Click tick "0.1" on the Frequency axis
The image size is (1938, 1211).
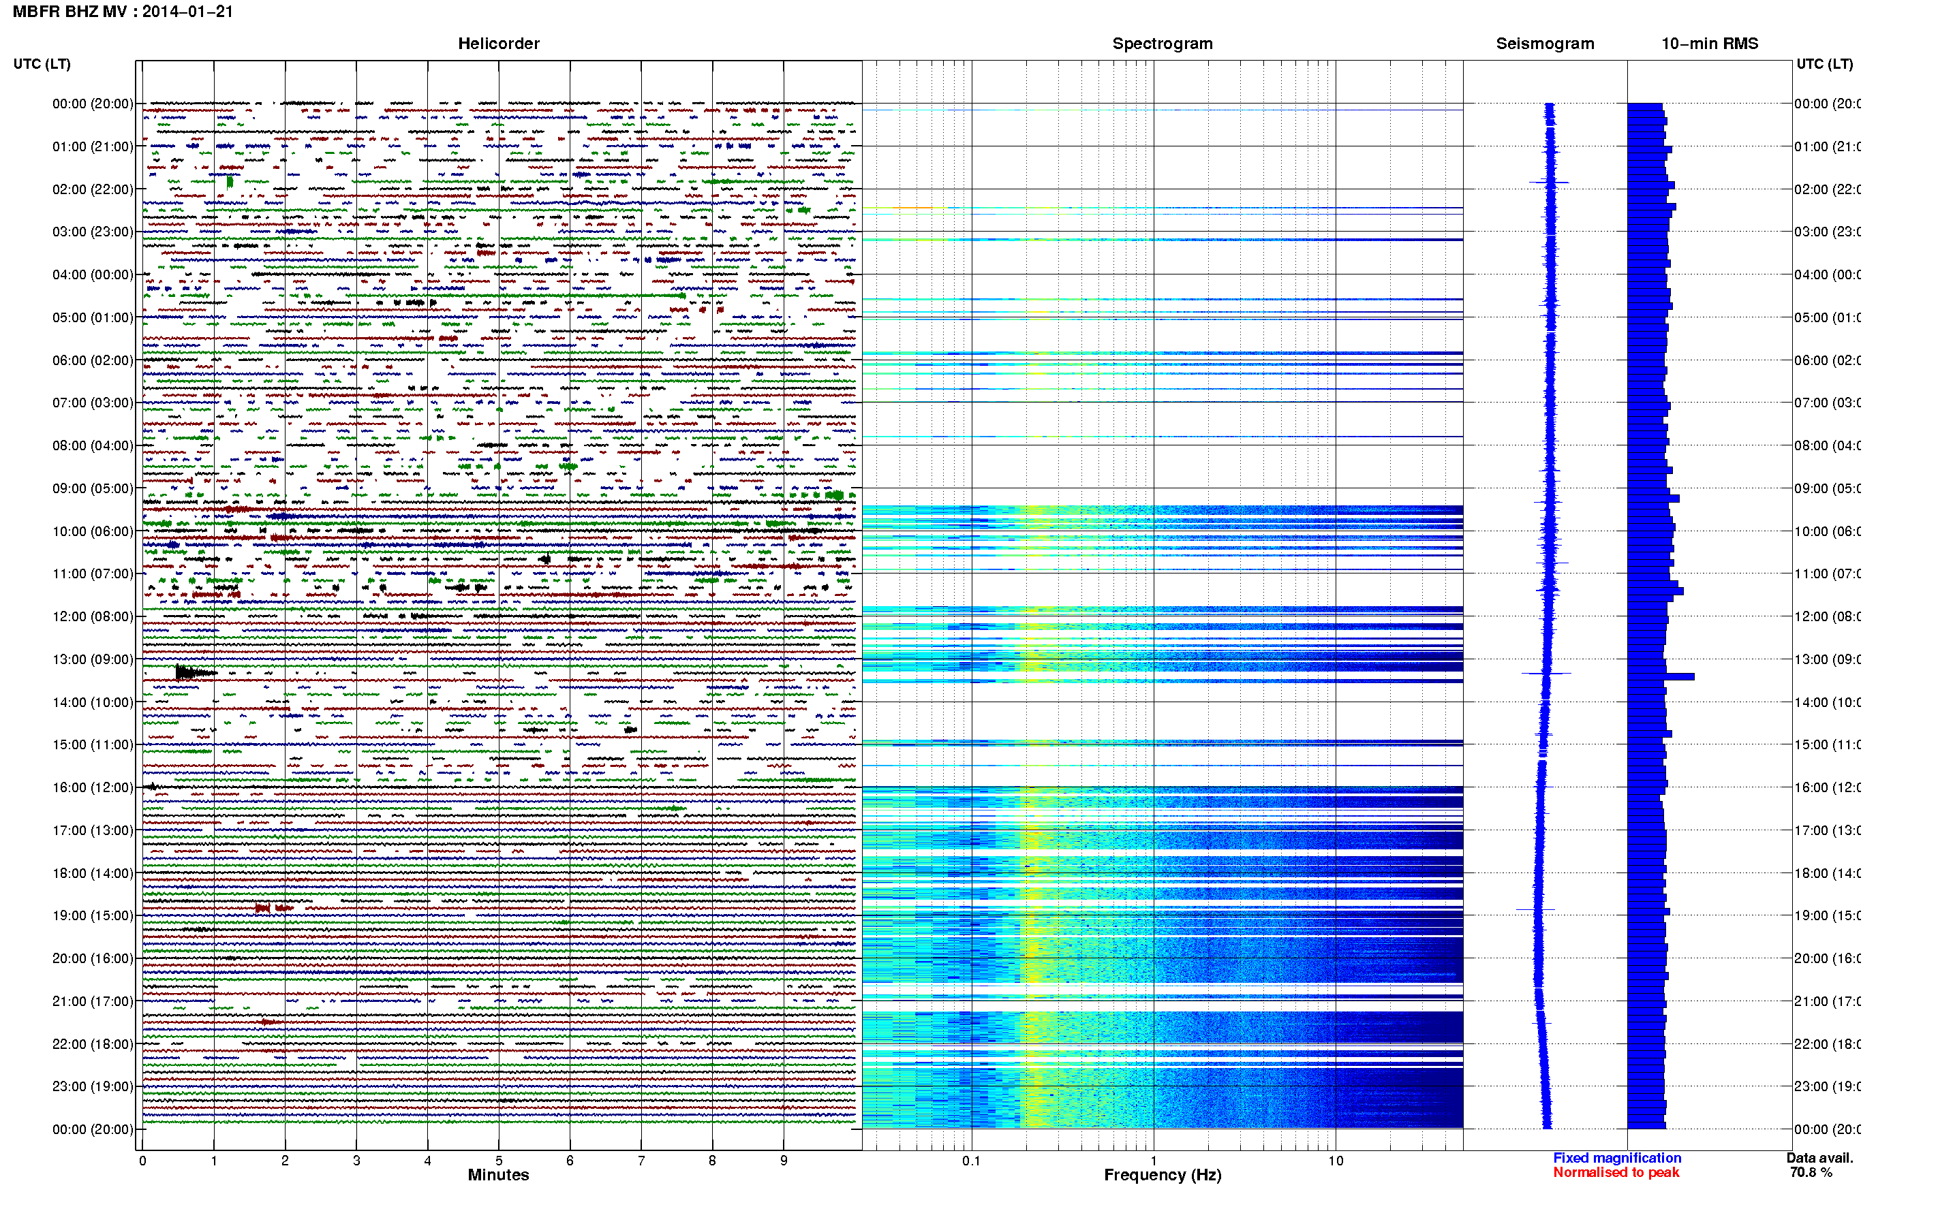tap(971, 1161)
